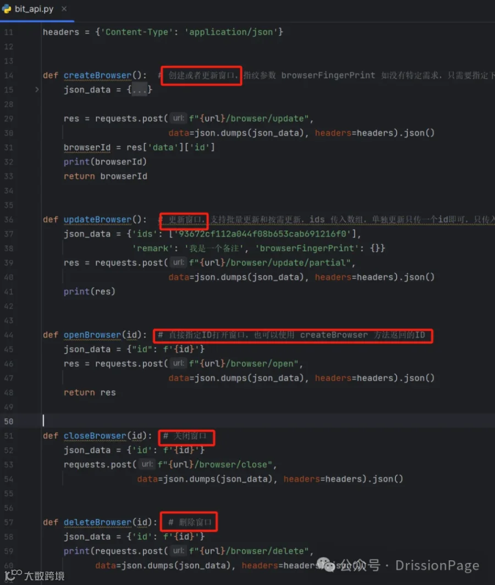Click the /browser/delete URL string

pyautogui.click(x=267, y=551)
